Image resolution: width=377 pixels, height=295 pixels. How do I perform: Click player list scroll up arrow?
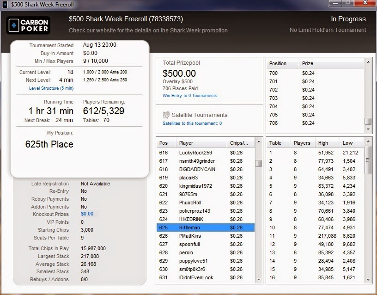tap(259, 141)
